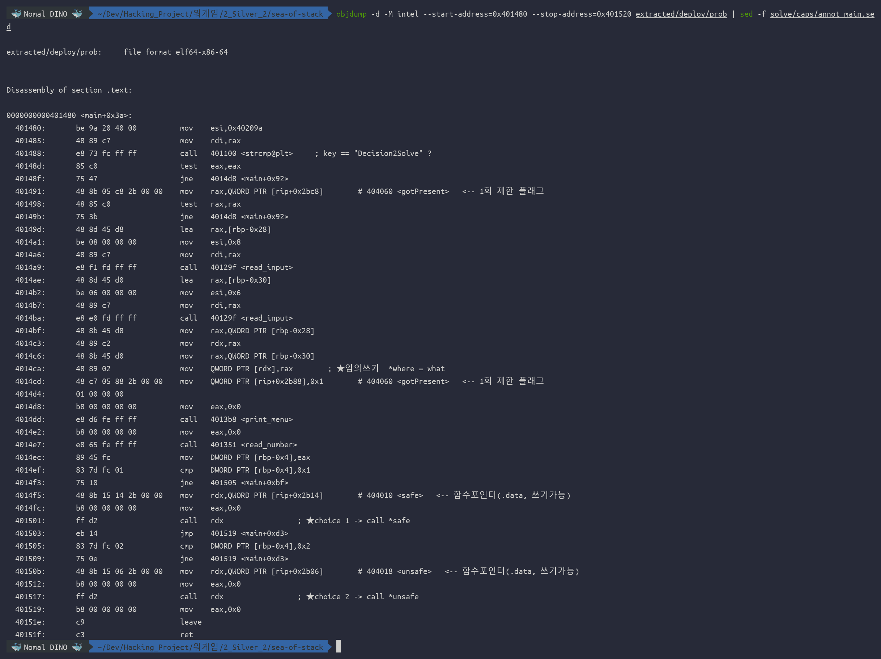
Task: Click the # 404010 <safe> comment
Action: 390,496
